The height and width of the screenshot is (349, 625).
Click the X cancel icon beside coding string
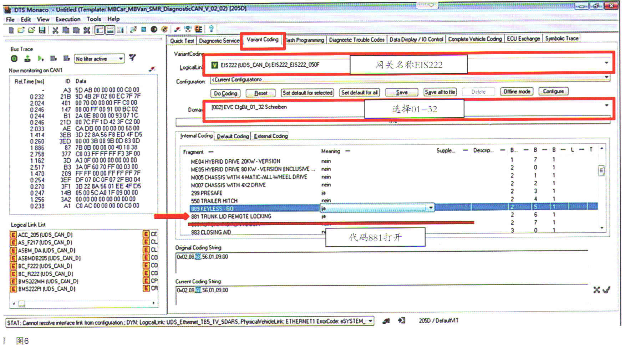click(x=596, y=290)
